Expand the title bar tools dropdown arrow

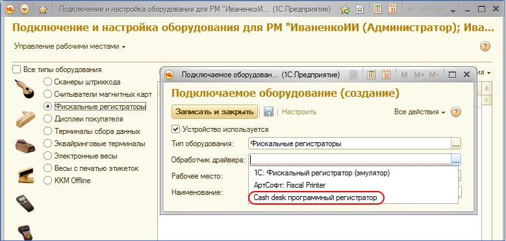[x=453, y=11]
